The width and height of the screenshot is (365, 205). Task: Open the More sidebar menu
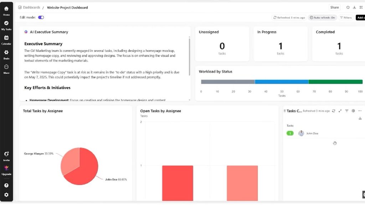pyautogui.click(x=6, y=69)
